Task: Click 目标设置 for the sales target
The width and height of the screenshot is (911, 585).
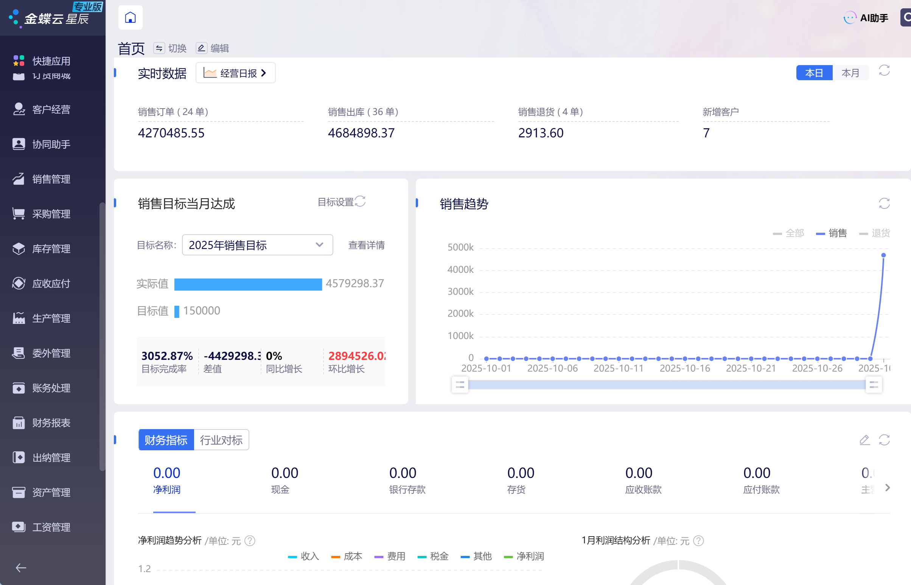Action: [x=336, y=202]
